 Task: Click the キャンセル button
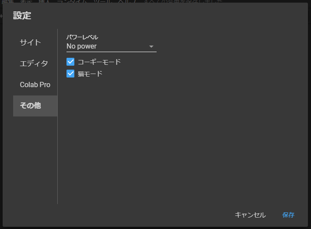tap(250, 215)
